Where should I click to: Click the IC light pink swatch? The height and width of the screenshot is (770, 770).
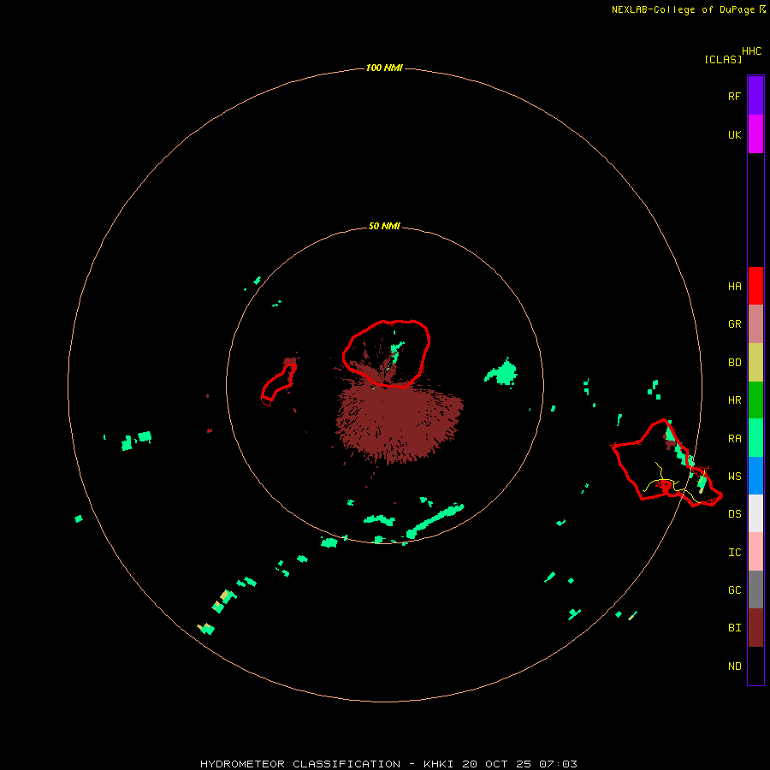click(x=755, y=552)
